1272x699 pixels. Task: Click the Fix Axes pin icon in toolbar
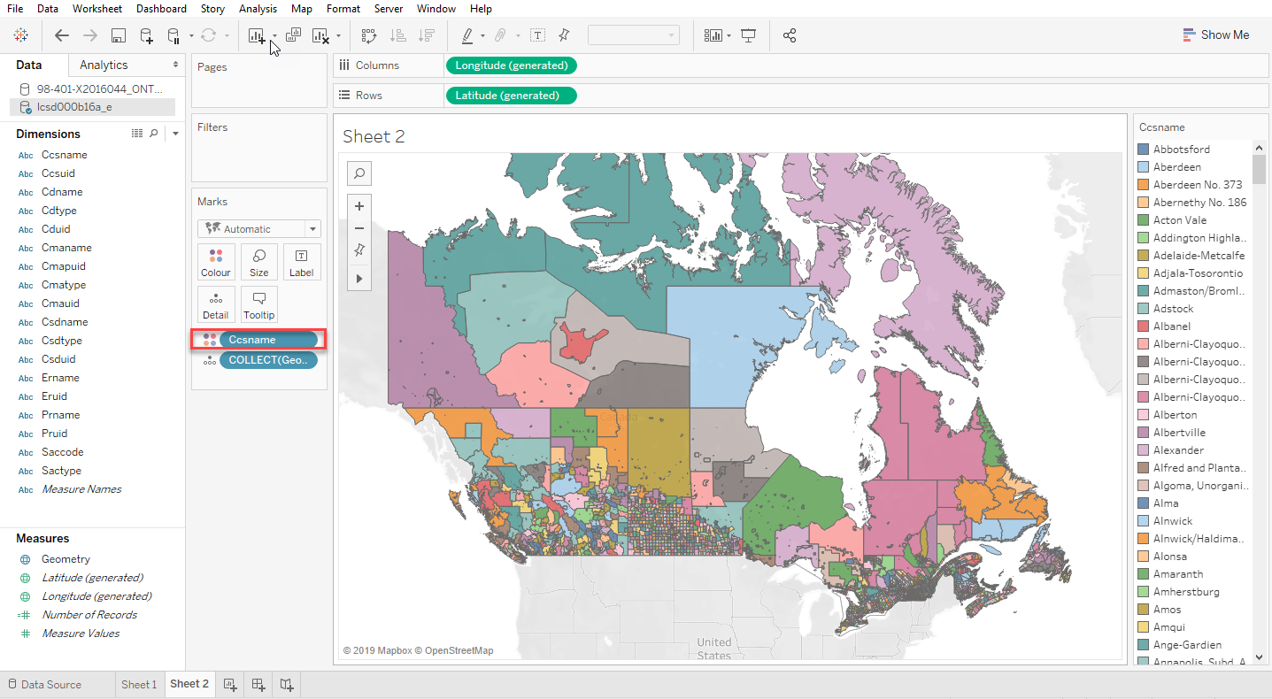(x=564, y=35)
